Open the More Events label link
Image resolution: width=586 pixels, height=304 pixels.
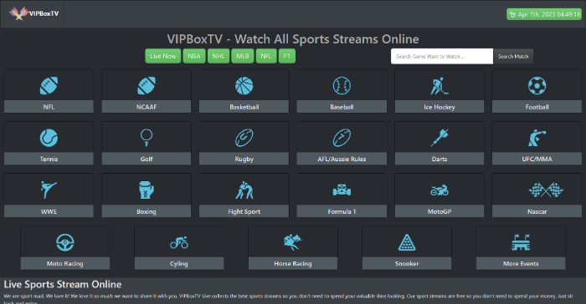pos(521,263)
